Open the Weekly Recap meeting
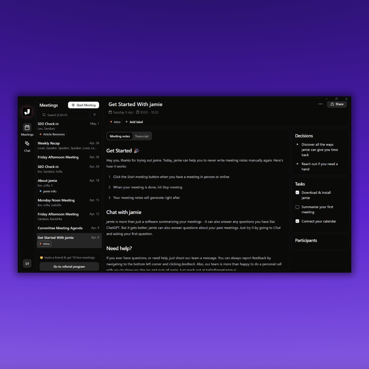This screenshot has height=369, width=369. click(69, 145)
